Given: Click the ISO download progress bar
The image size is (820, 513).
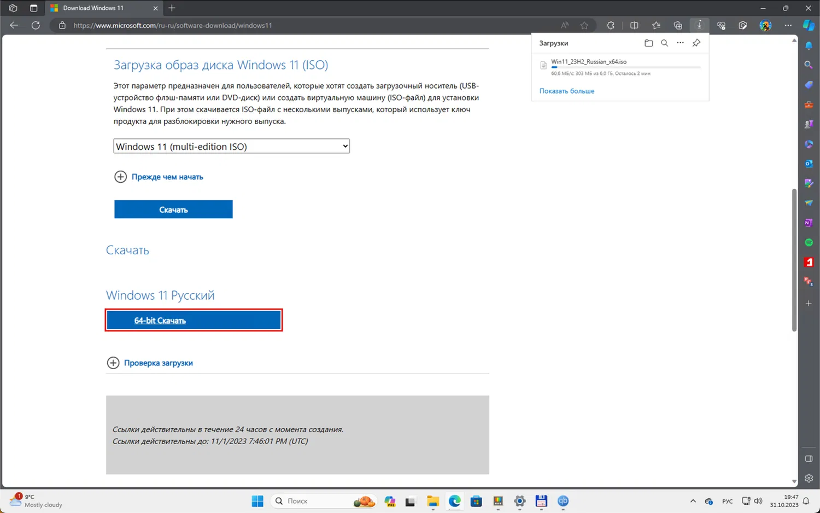Looking at the screenshot, I should coord(626,67).
